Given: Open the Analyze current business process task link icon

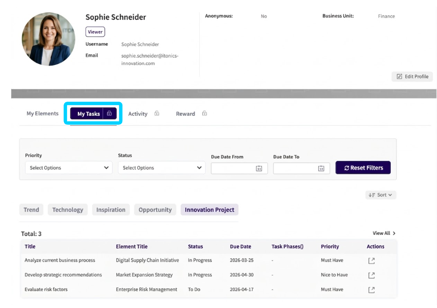Looking at the screenshot, I should tap(371, 260).
